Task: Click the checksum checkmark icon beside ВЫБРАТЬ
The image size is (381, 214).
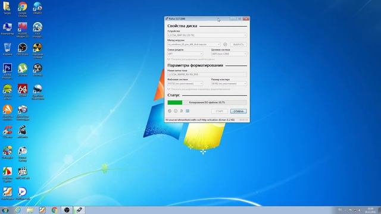Action: [x=225, y=45]
